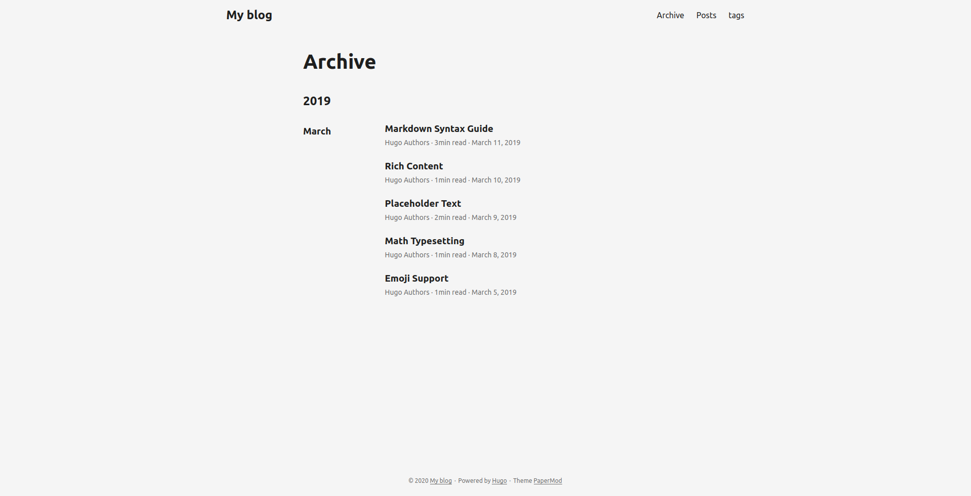Click the Archive page heading

pyautogui.click(x=339, y=62)
